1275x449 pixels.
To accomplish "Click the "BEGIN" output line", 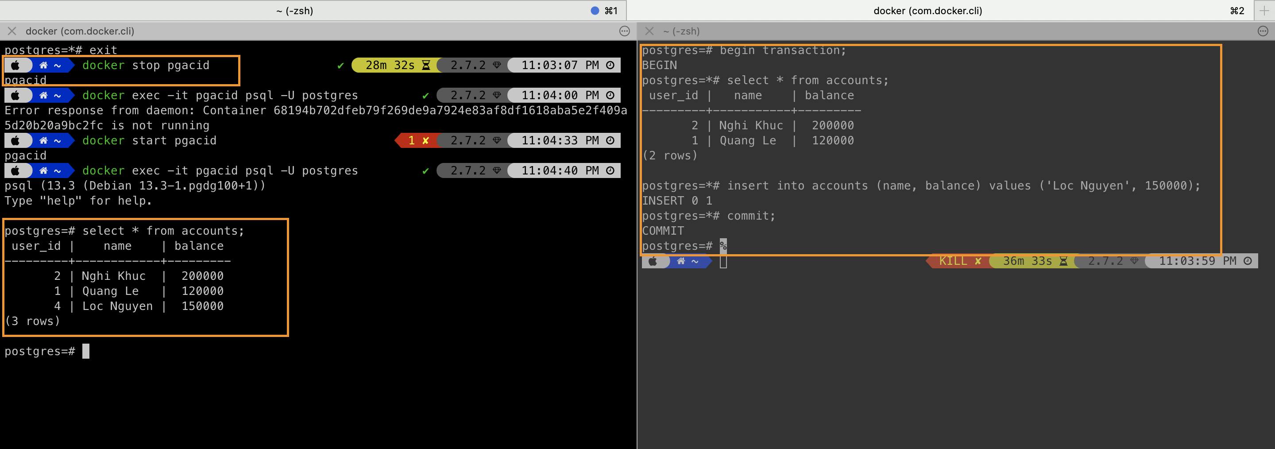I will coord(659,66).
